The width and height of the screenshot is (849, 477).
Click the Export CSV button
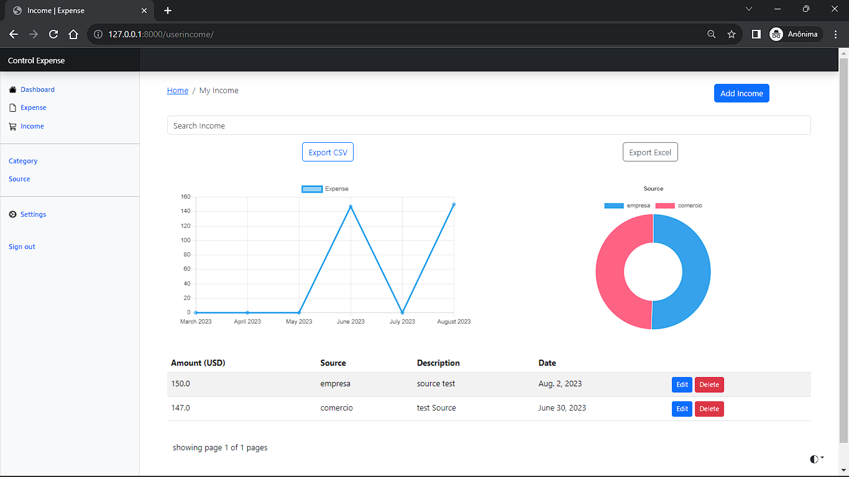[328, 152]
